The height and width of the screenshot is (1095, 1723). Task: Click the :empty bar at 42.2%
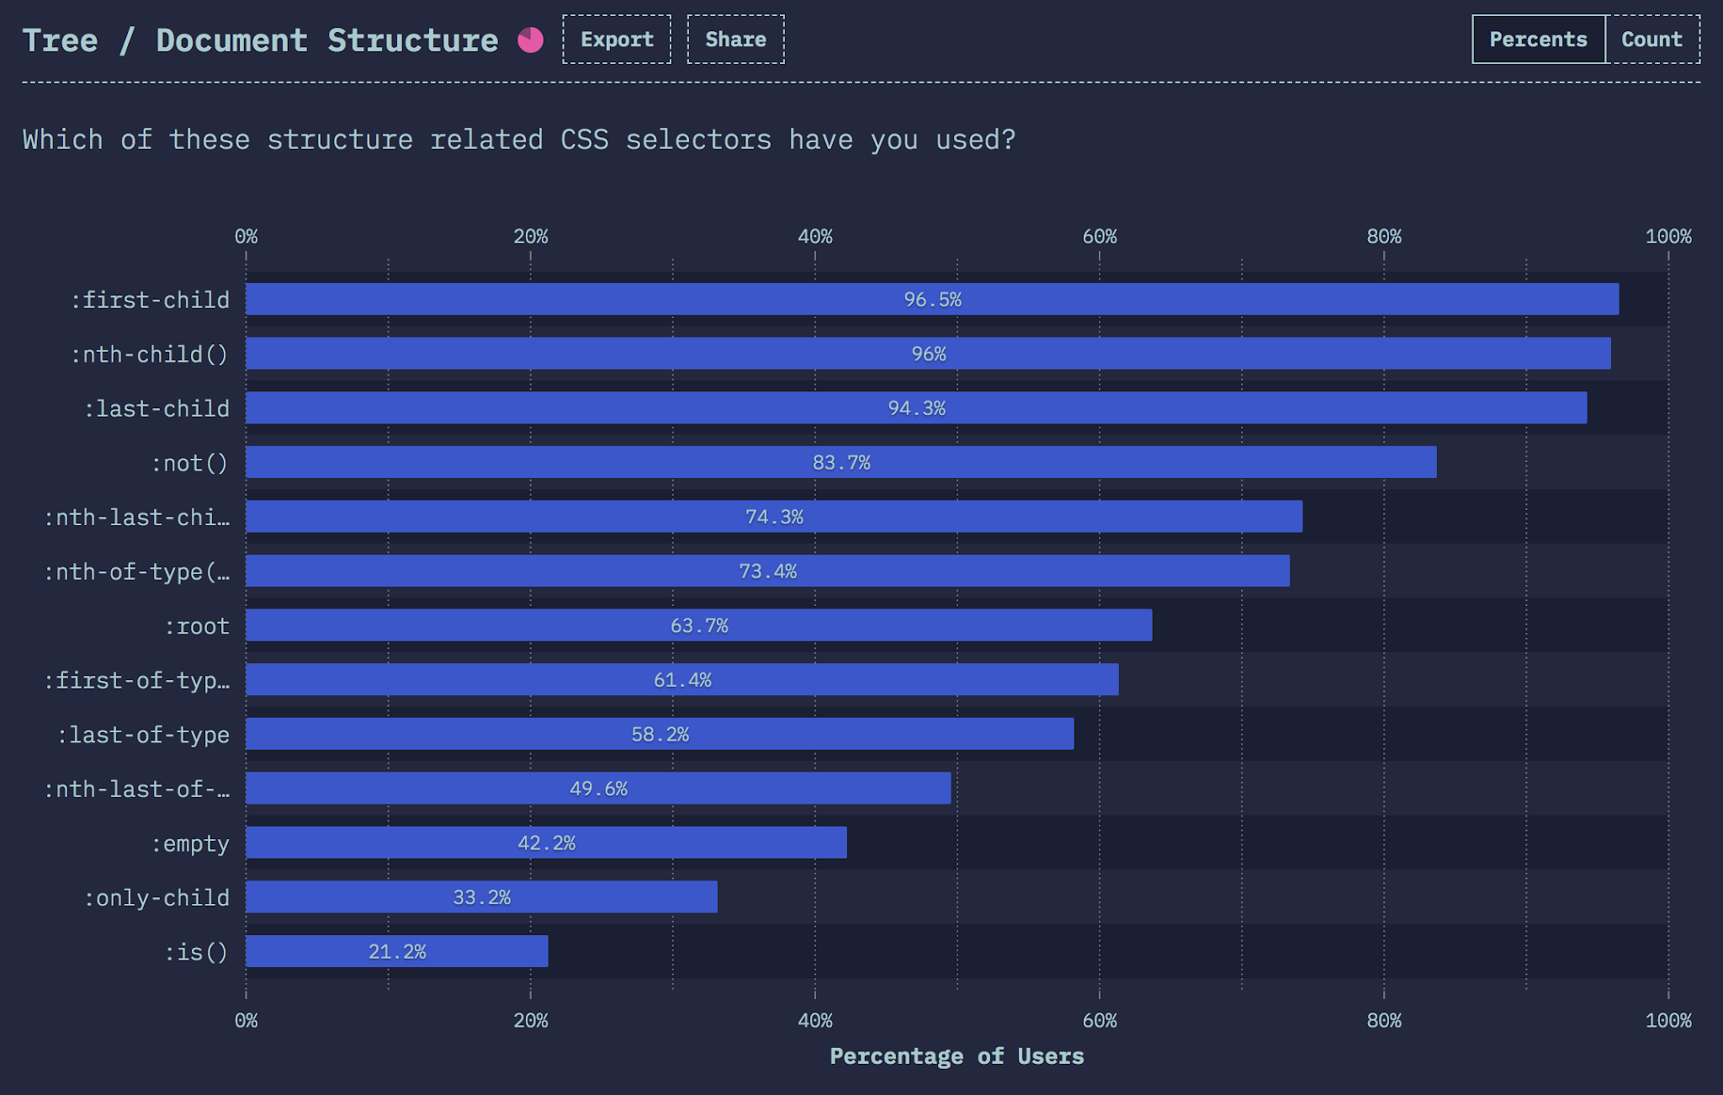[546, 843]
